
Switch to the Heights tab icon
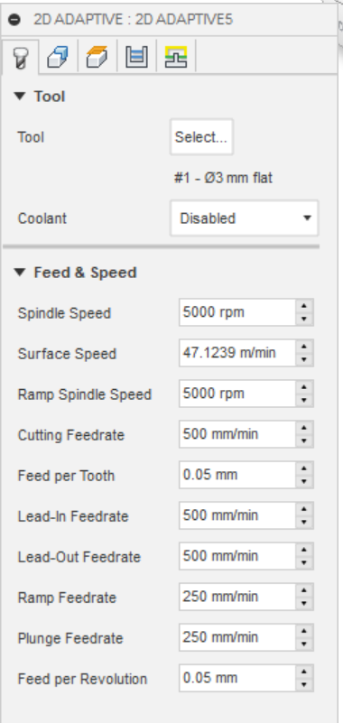(97, 57)
